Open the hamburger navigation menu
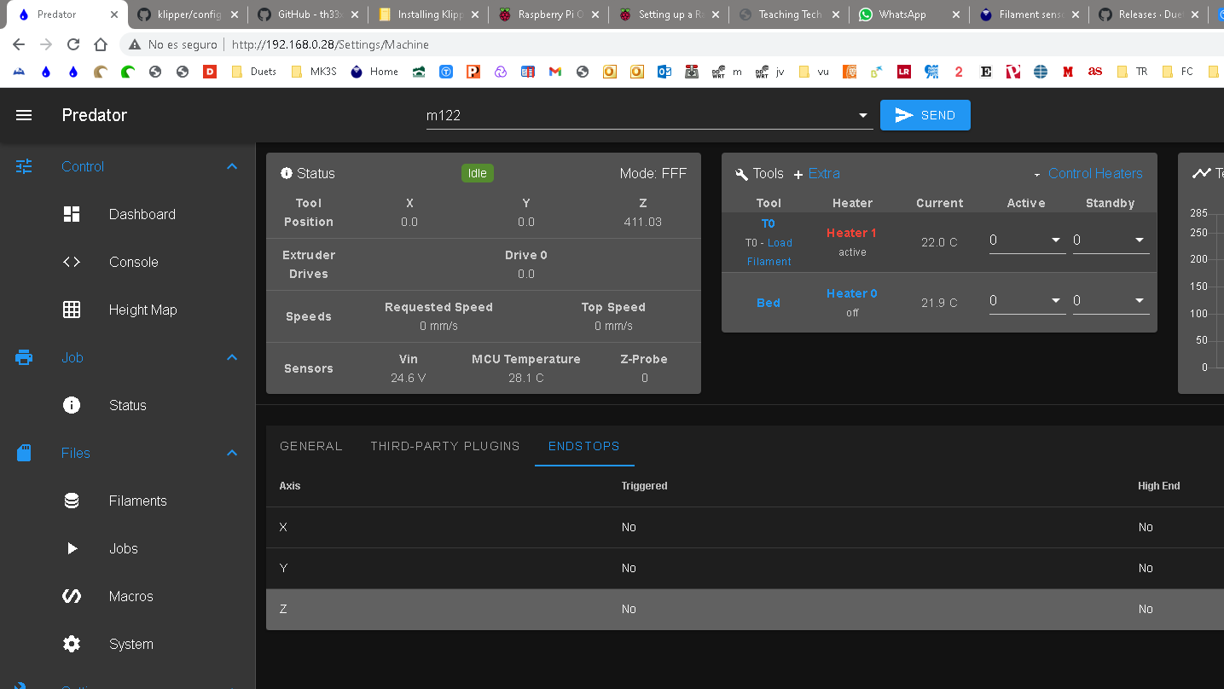 [x=24, y=115]
